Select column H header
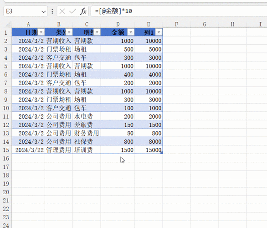The width and height of the screenshot is (267, 228). click(232, 24)
